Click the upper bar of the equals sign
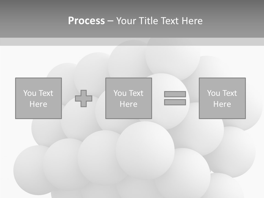The width and height of the screenshot is (264, 198). (175, 94)
